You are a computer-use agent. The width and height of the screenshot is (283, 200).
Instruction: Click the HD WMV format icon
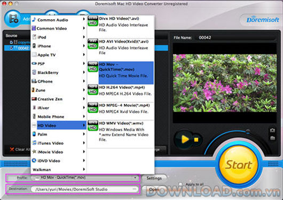pos(93,125)
